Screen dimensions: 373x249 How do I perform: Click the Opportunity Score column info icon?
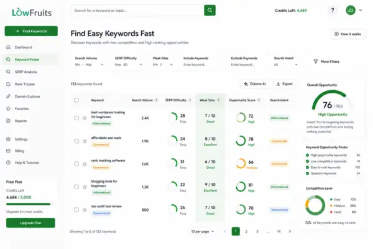pyautogui.click(x=259, y=100)
